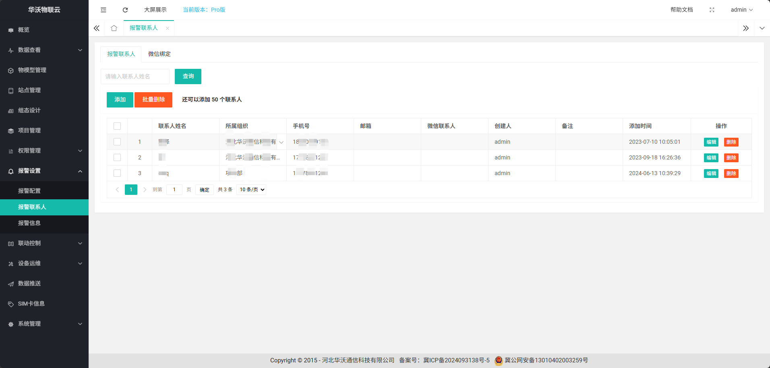This screenshot has height=368, width=770.
Task: Click the 添加 add button
Action: 120,100
